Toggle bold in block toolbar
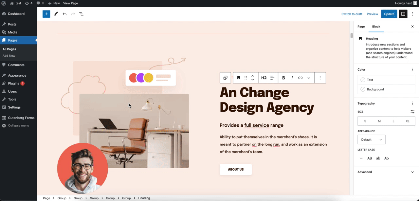419x201 pixels. click(x=283, y=78)
